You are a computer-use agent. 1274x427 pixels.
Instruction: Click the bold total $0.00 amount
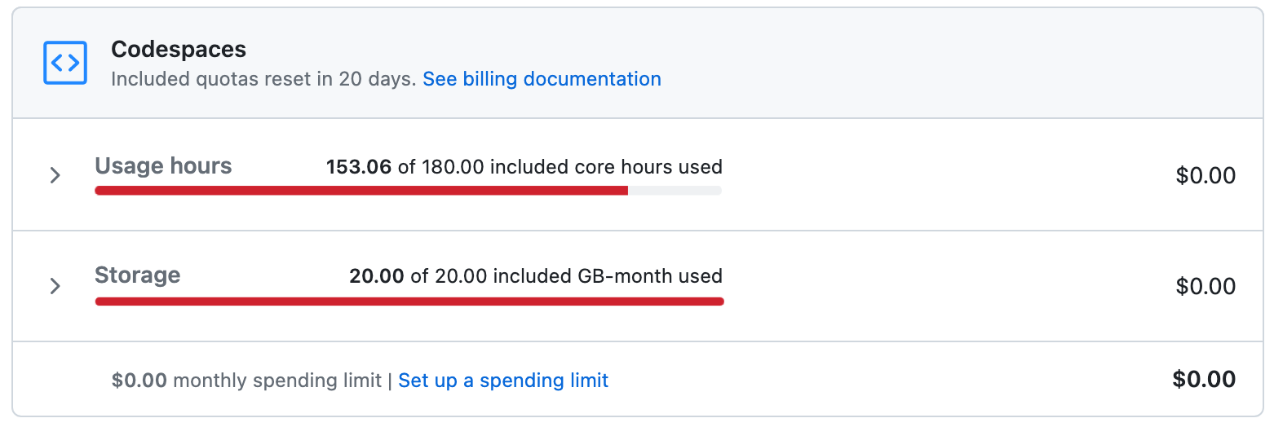pos(1204,379)
